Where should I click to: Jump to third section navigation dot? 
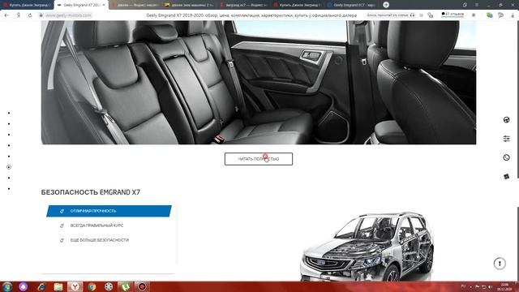coord(9,135)
